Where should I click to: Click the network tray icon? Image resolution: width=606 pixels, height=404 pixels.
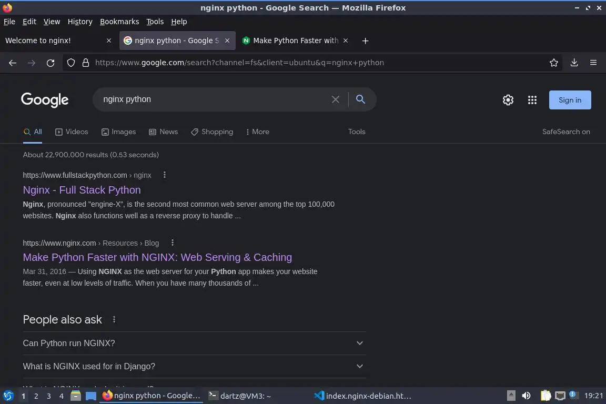(560, 396)
